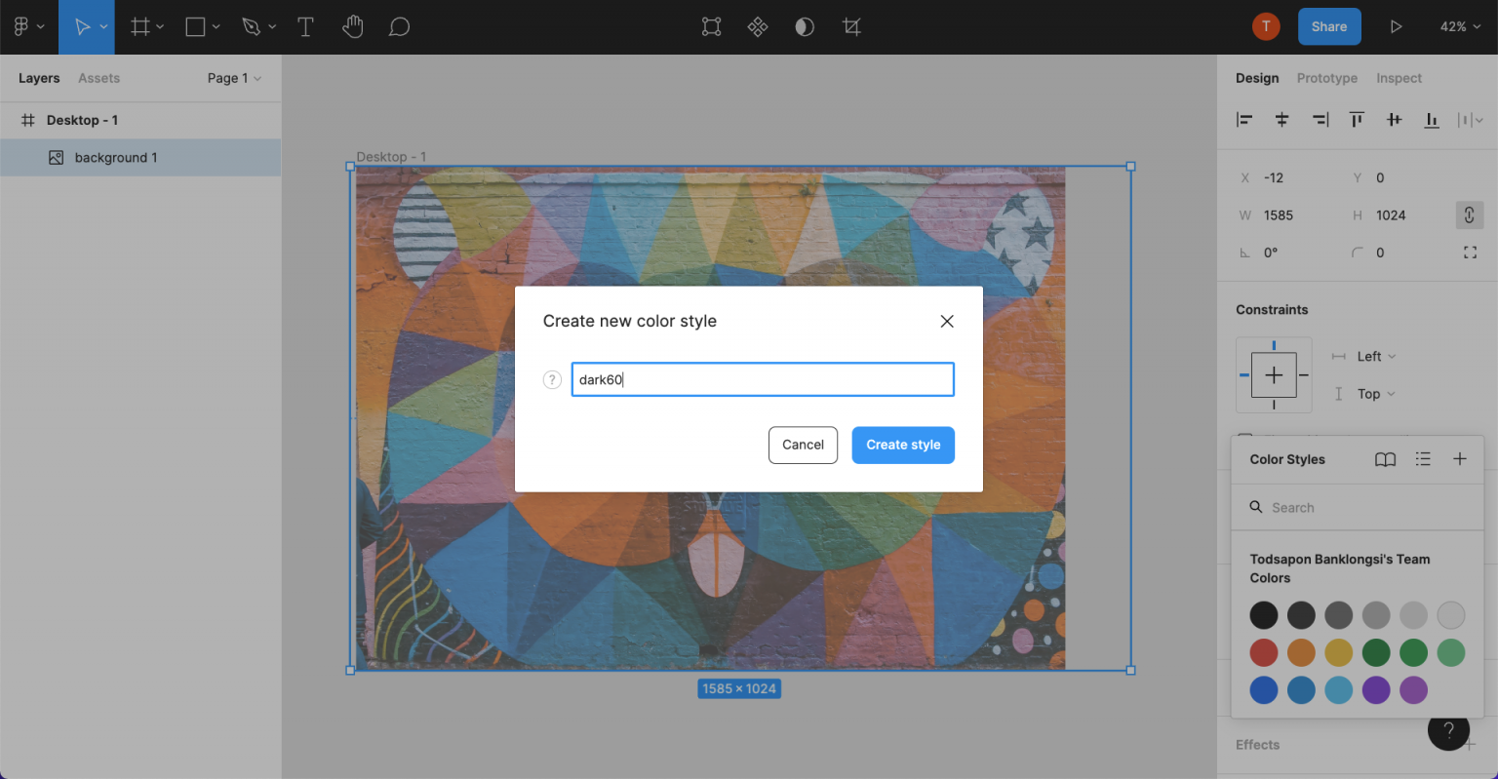Click the Present play icon

click(x=1396, y=27)
